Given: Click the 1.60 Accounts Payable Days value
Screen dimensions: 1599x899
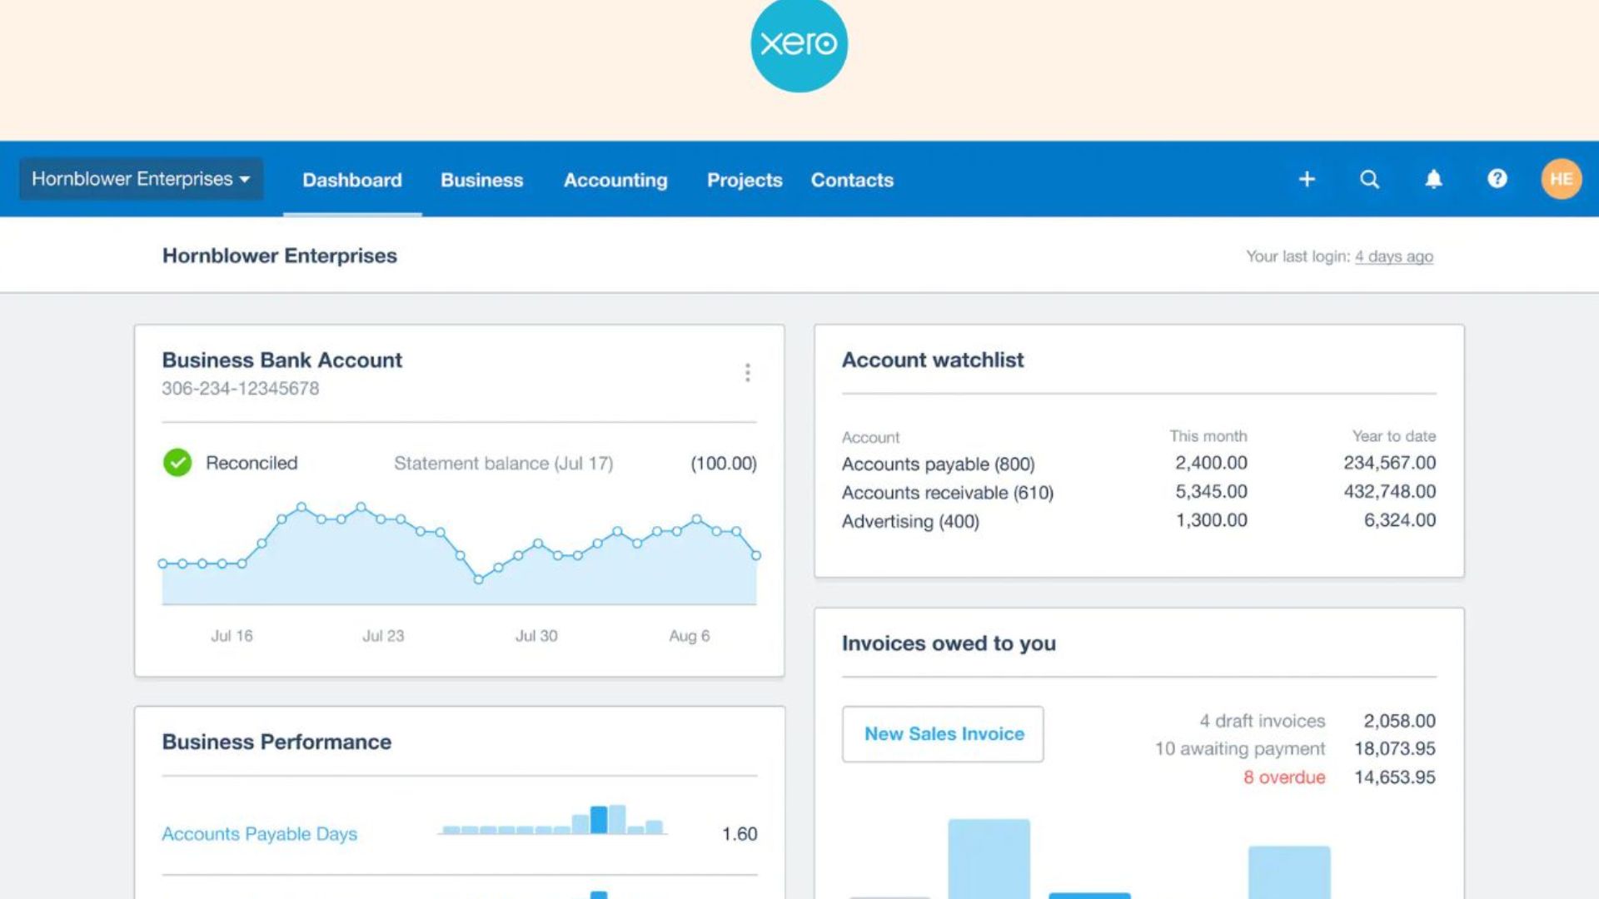Looking at the screenshot, I should 739,834.
